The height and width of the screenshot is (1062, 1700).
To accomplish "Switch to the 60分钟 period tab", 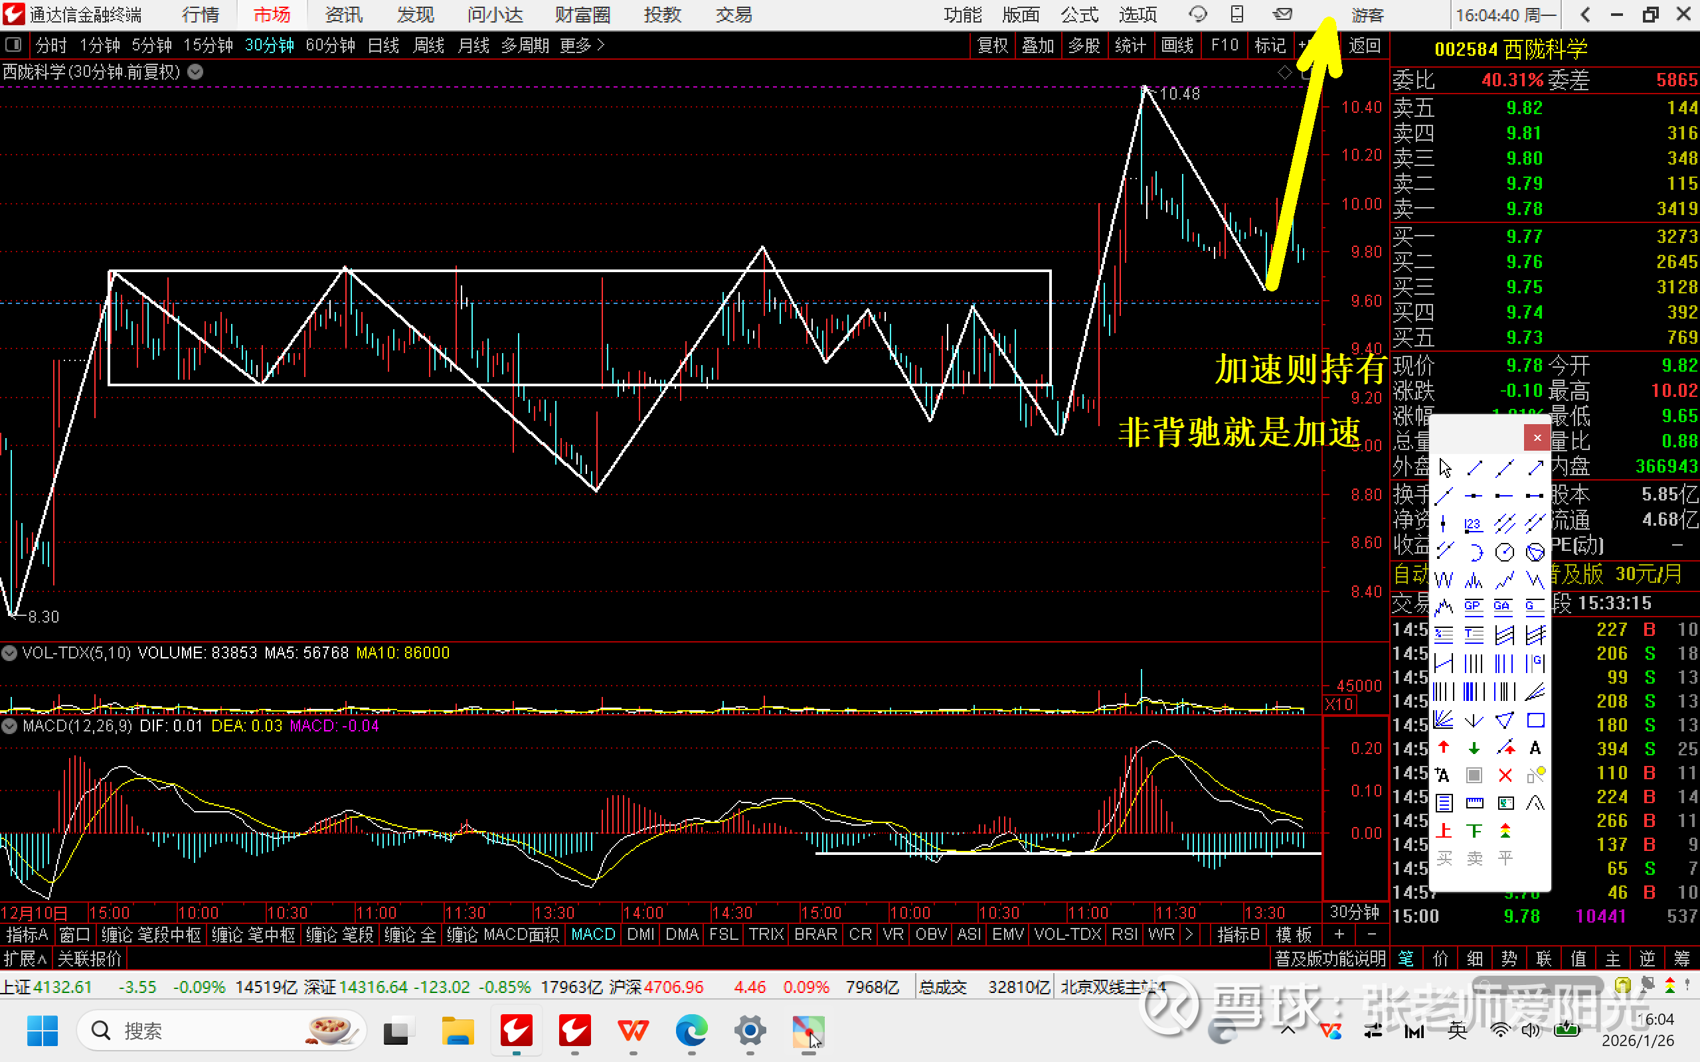I will click(x=330, y=46).
